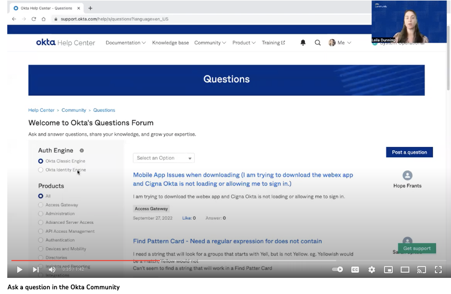Switch to theater mode

point(405,270)
